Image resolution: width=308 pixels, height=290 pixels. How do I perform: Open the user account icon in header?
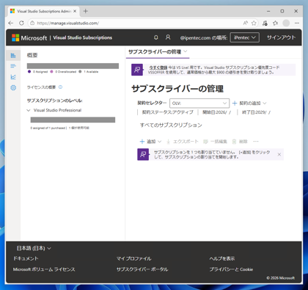click(168, 37)
